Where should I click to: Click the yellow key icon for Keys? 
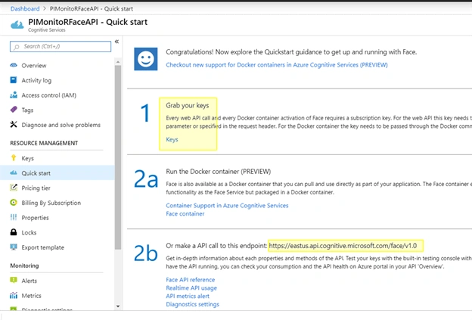pyautogui.click(x=14, y=158)
